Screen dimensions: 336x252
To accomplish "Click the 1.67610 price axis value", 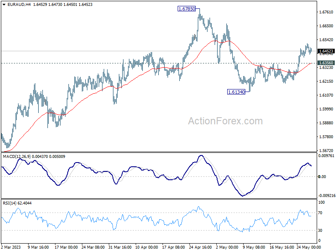I will coord(326,12).
